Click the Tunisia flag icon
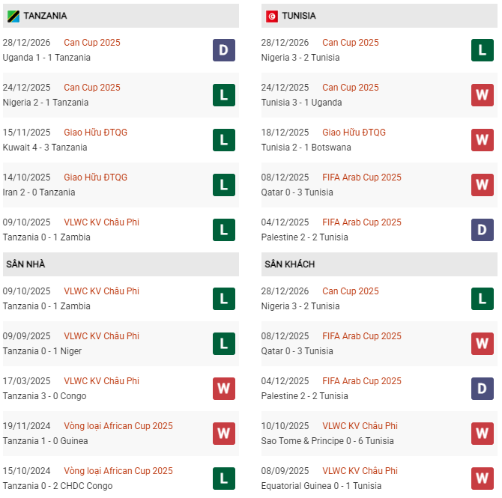This screenshot has height=498, width=502. (x=272, y=16)
